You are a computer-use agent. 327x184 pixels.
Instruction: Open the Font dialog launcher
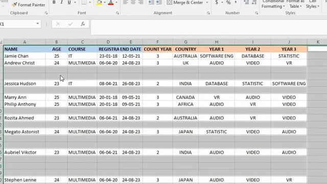point(118,13)
